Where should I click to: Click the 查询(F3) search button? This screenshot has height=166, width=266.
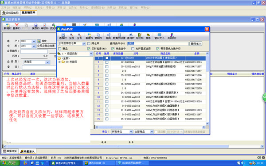196,44
